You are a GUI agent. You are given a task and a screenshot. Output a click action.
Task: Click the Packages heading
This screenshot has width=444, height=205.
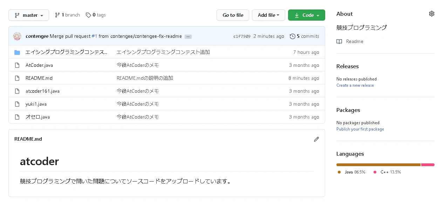(348, 110)
